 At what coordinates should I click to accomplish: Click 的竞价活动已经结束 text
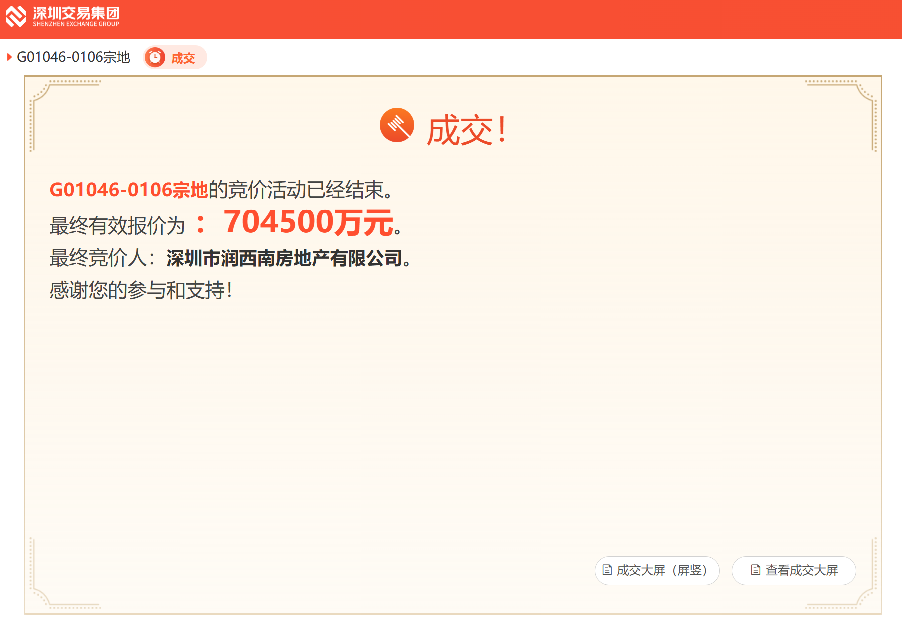pyautogui.click(x=296, y=190)
